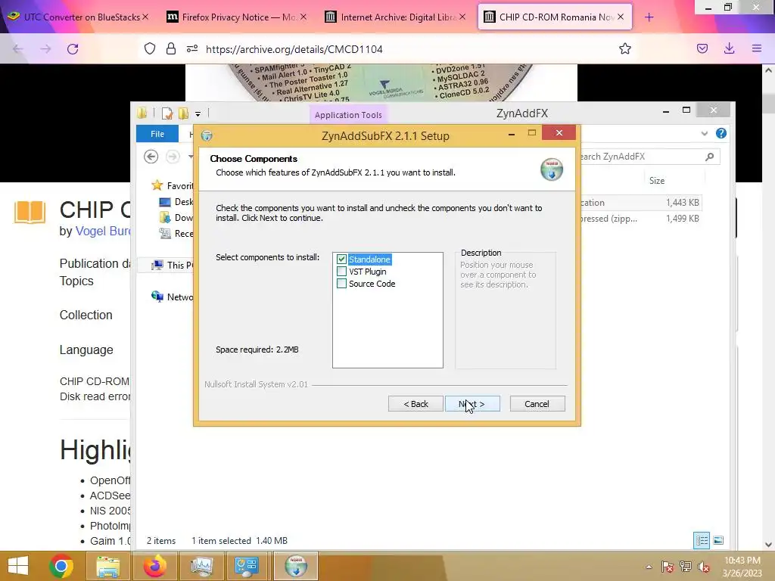
Task: Check the VST Plugin component checkbox
Action: pyautogui.click(x=341, y=272)
